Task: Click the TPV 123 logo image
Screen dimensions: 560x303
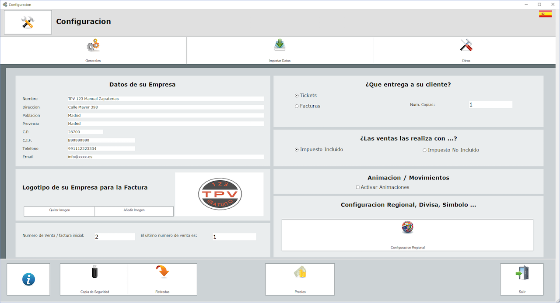Action: pyautogui.click(x=219, y=194)
